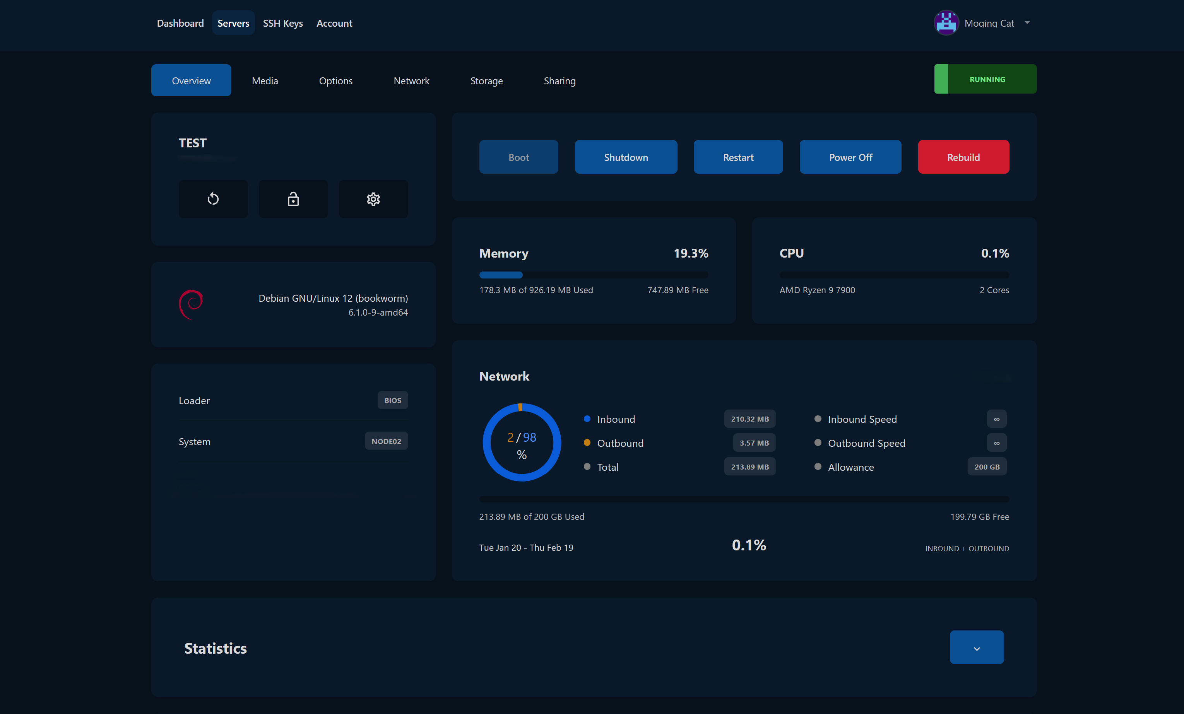Viewport: 1184px width, 714px height.
Task: Click the Moging Cat avatar icon
Action: 946,22
